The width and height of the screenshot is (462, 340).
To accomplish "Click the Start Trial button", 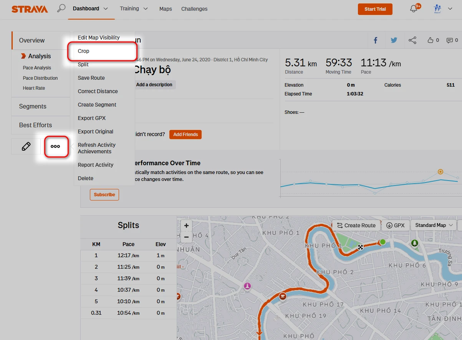I will [x=375, y=9].
